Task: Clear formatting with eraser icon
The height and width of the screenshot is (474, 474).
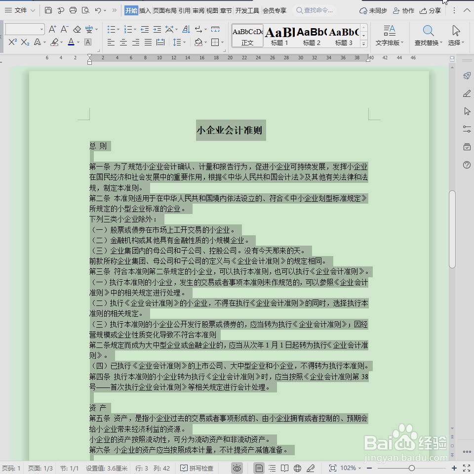Action: [x=77, y=29]
